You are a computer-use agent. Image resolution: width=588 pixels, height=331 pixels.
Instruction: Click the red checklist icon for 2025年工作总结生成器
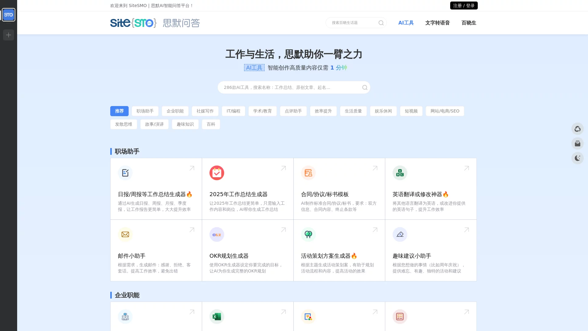pyautogui.click(x=217, y=173)
